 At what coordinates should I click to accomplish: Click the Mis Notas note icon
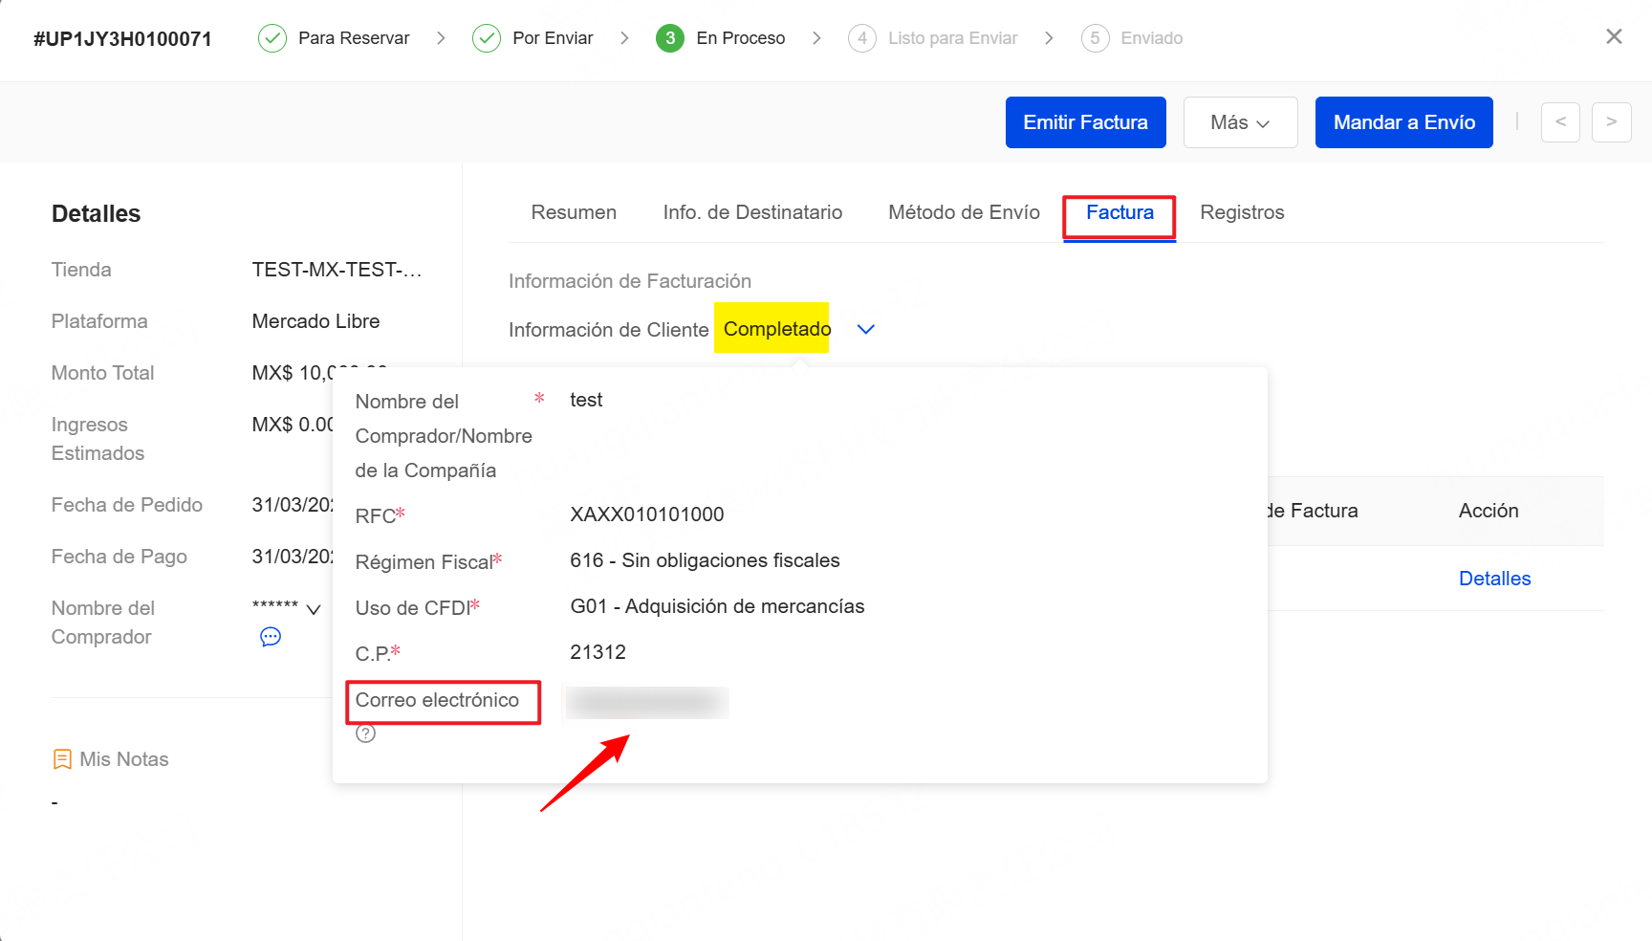point(62,759)
